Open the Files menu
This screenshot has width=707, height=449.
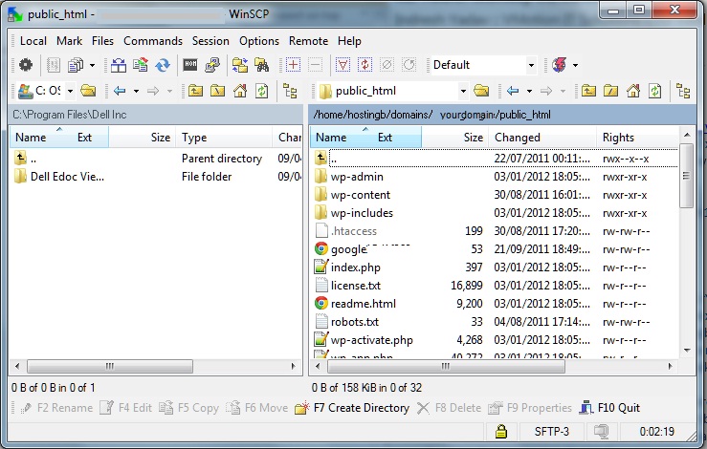(x=102, y=41)
